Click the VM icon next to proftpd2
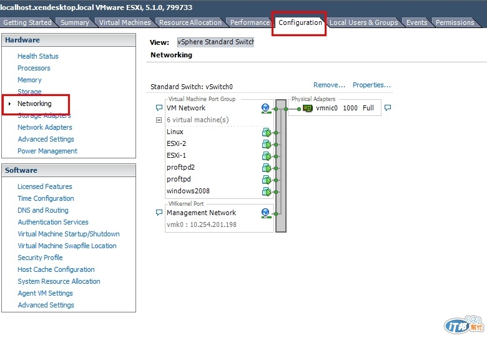Viewport: 487px width, 338px height. (267, 168)
